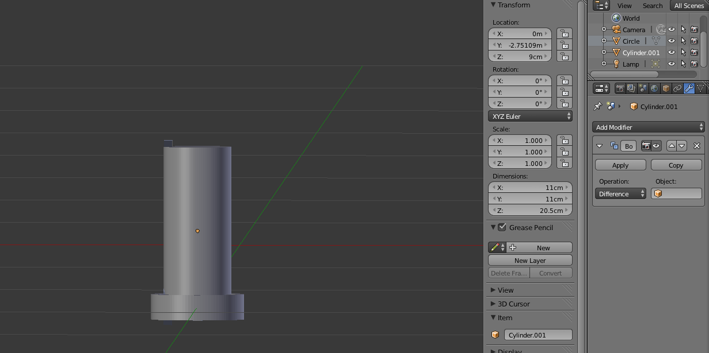Image resolution: width=709 pixels, height=353 pixels.
Task: Collapse the Grease Pencil panel
Action: point(494,227)
